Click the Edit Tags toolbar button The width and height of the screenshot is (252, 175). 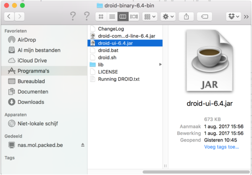point(205,16)
